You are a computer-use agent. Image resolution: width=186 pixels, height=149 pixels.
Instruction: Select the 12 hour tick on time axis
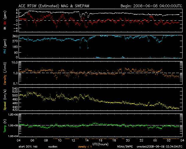[73, 140]
